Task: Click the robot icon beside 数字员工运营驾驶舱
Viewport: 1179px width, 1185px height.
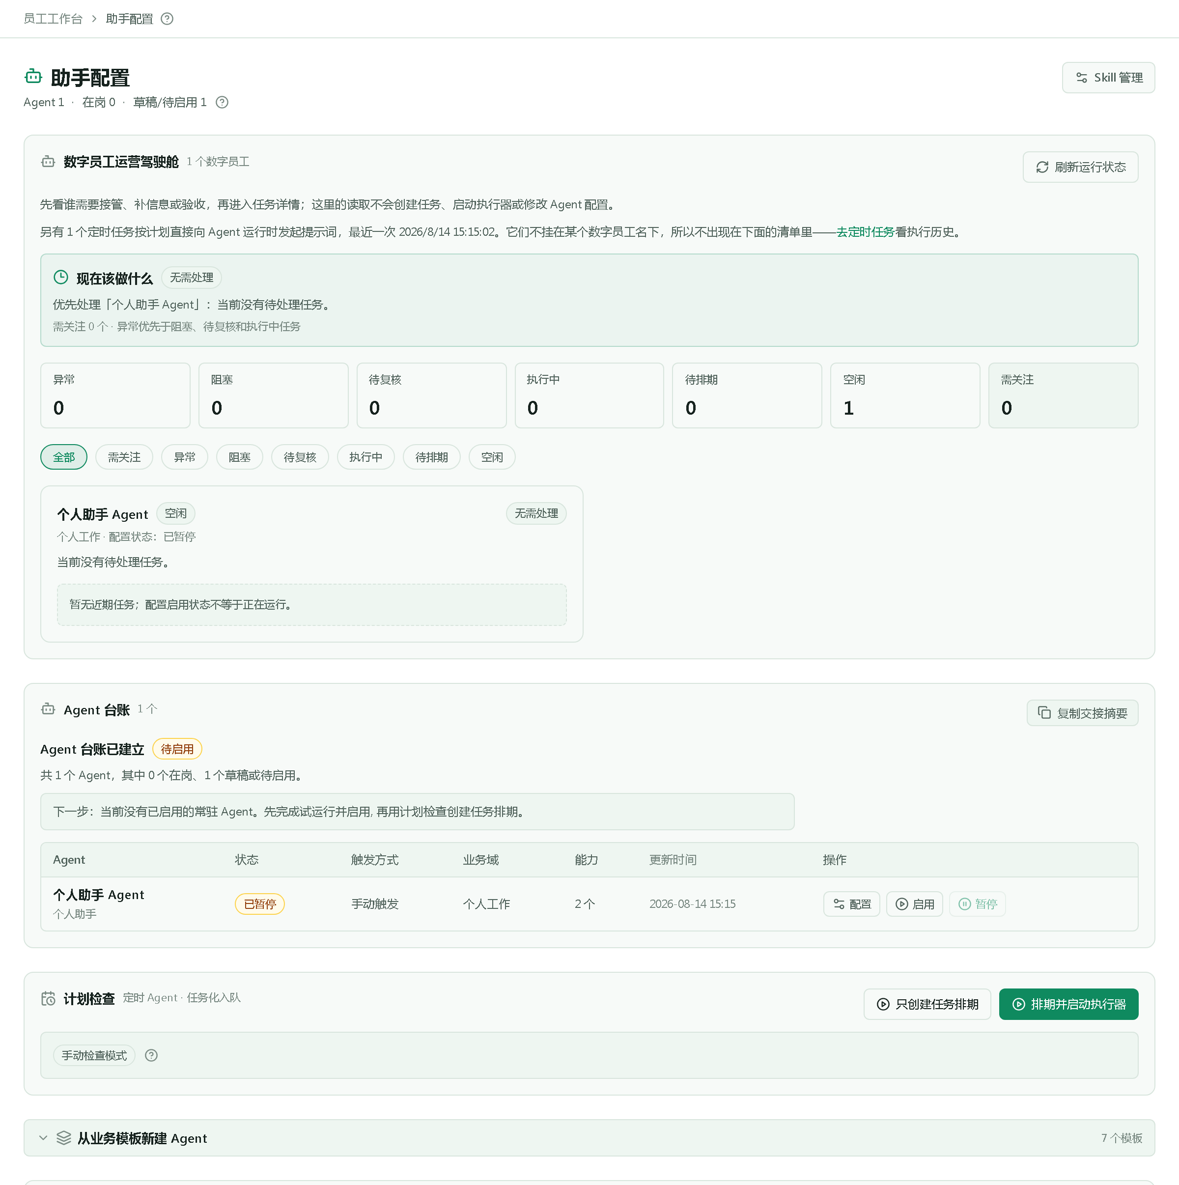Action: click(x=48, y=162)
